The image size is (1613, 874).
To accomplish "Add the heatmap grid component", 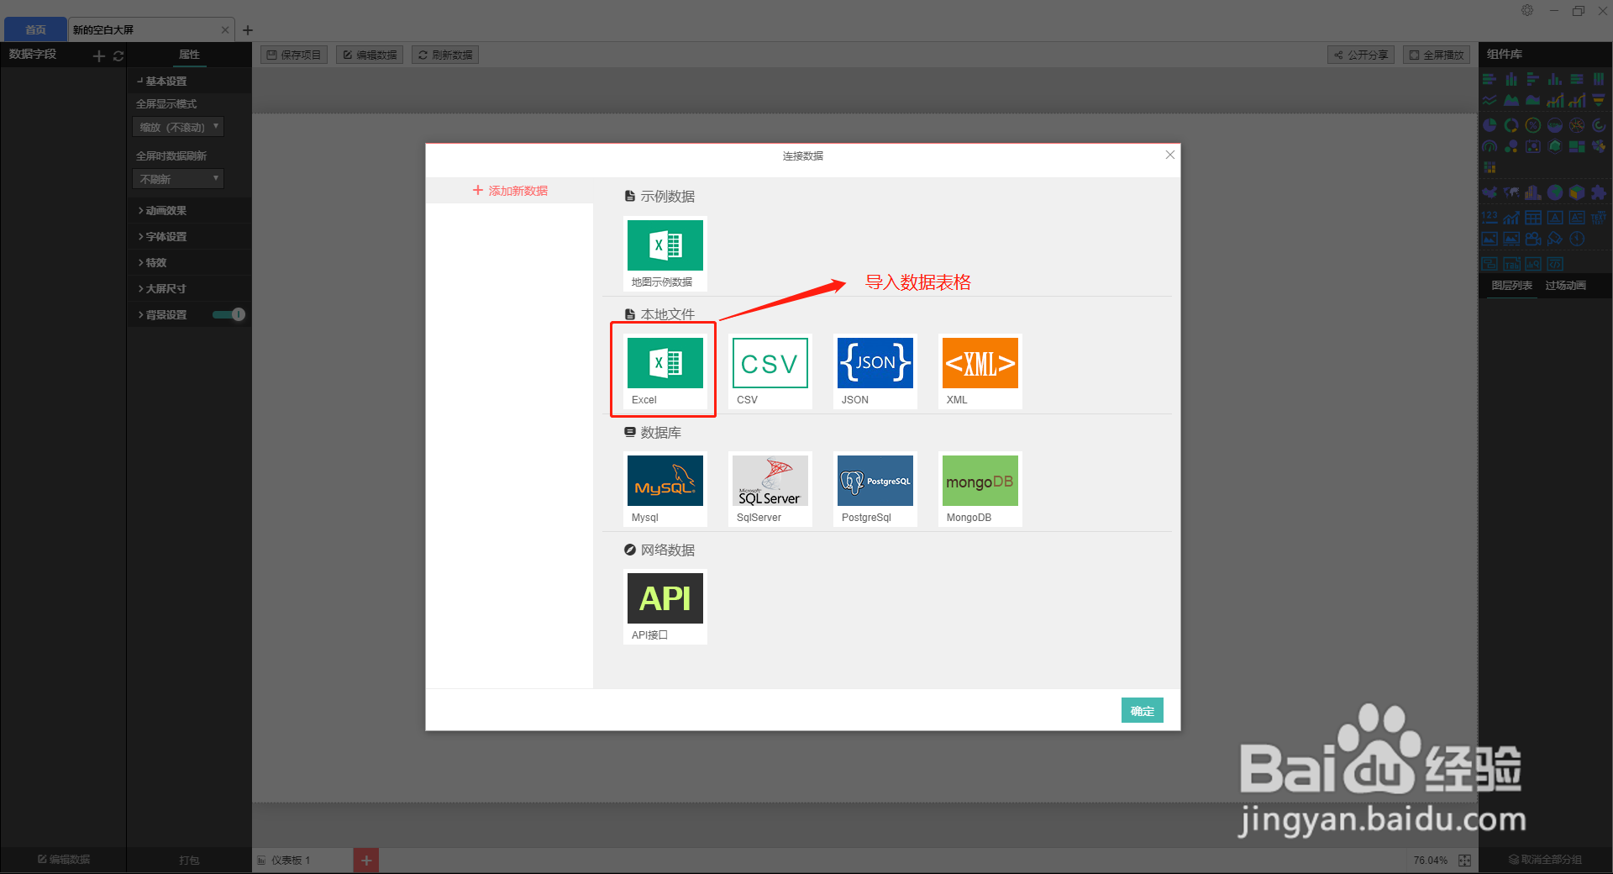I will point(1490,167).
